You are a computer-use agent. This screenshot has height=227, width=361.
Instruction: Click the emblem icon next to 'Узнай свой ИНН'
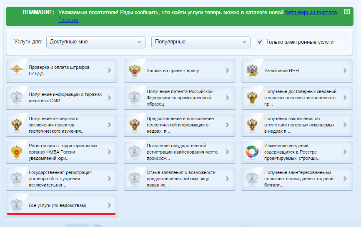pos(253,71)
